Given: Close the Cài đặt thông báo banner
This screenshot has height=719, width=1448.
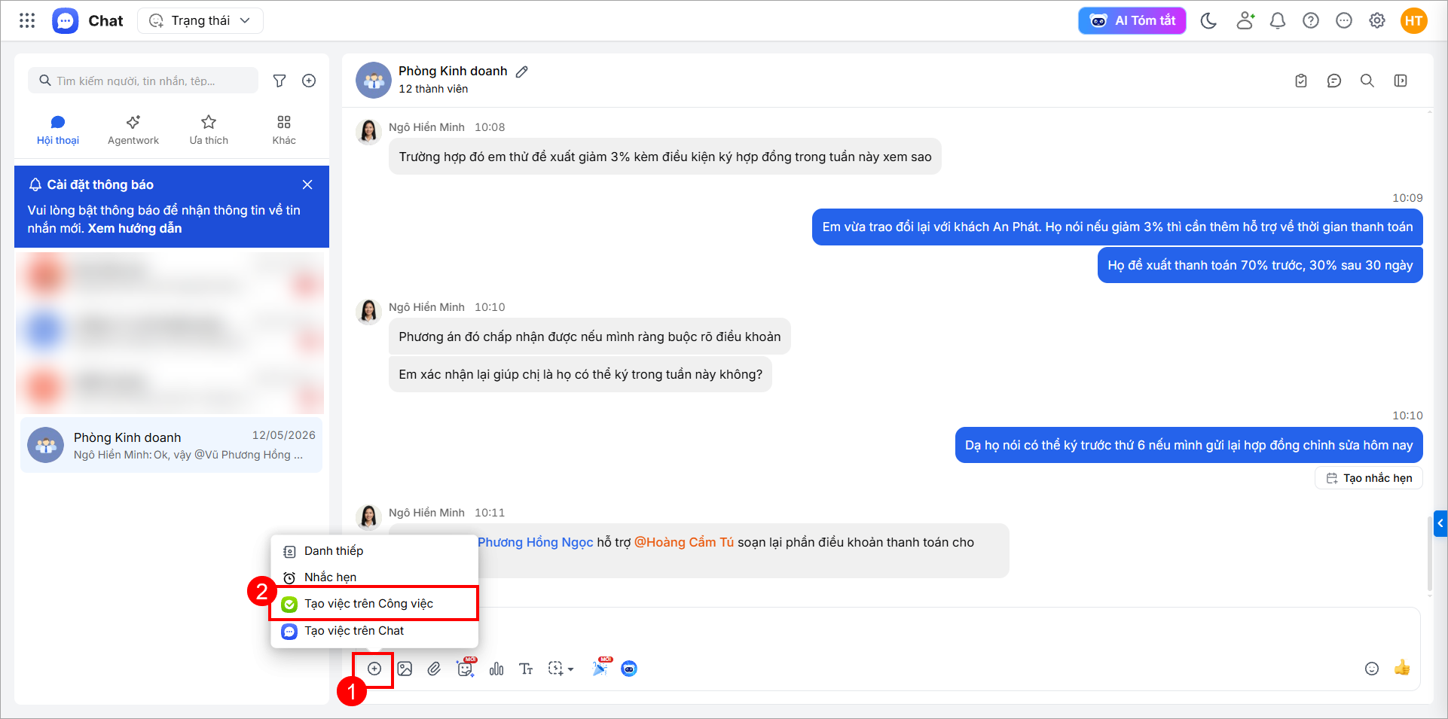Looking at the screenshot, I should click(307, 184).
